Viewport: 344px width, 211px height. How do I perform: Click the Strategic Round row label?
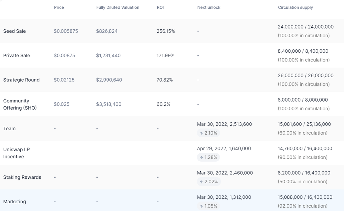click(x=21, y=80)
